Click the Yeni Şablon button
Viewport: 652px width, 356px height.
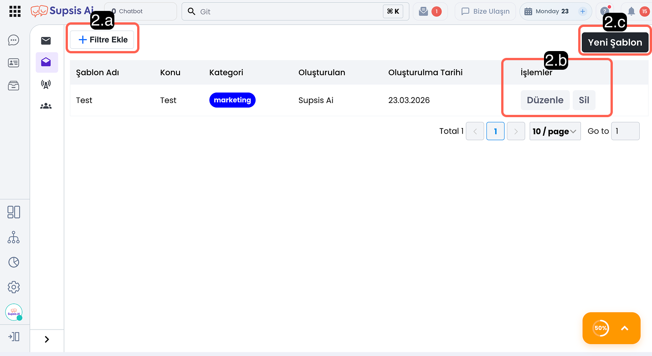615,42
